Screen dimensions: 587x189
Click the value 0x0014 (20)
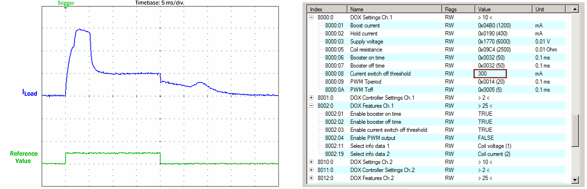pyautogui.click(x=491, y=82)
